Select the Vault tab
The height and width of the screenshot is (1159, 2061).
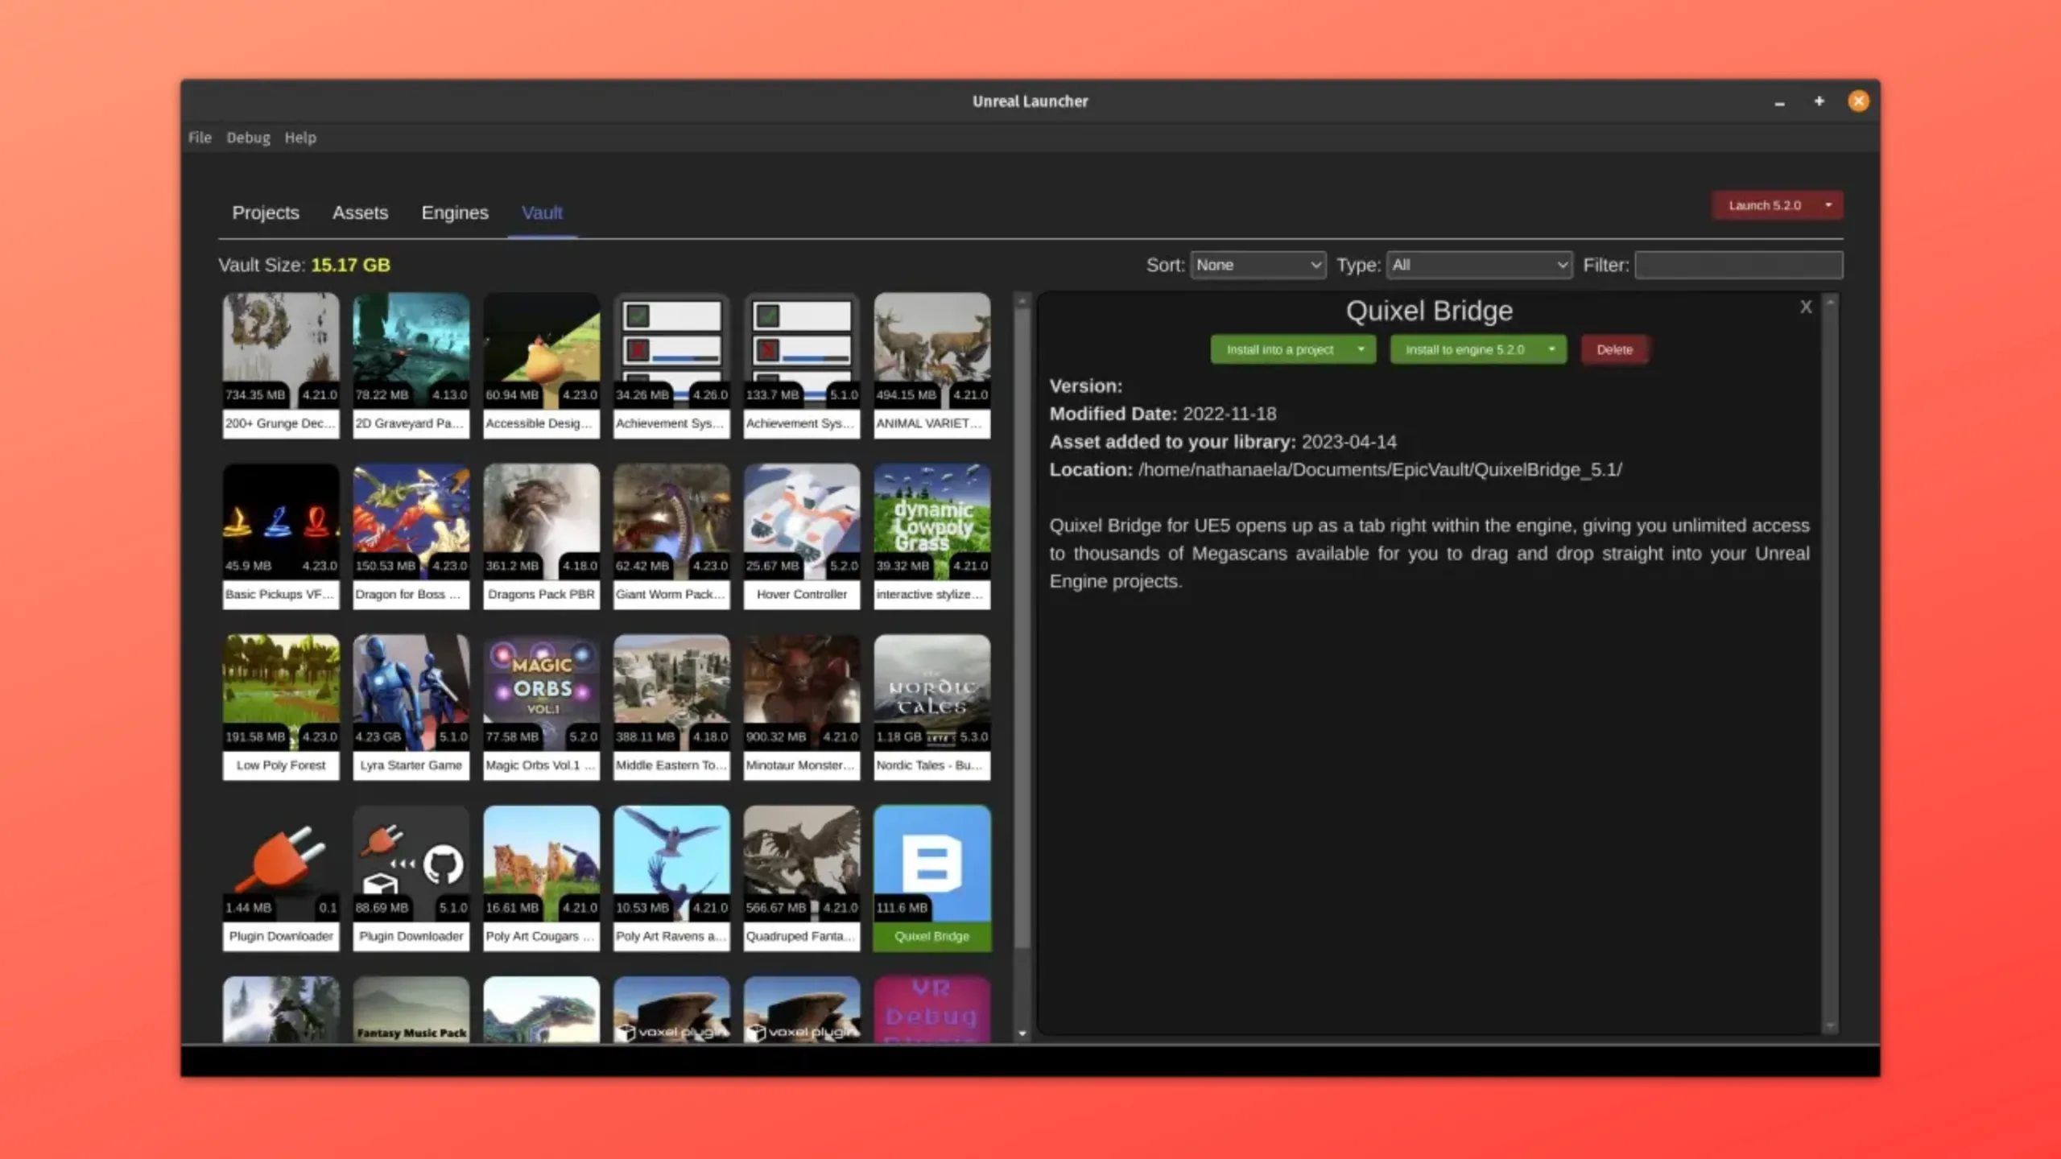[542, 212]
